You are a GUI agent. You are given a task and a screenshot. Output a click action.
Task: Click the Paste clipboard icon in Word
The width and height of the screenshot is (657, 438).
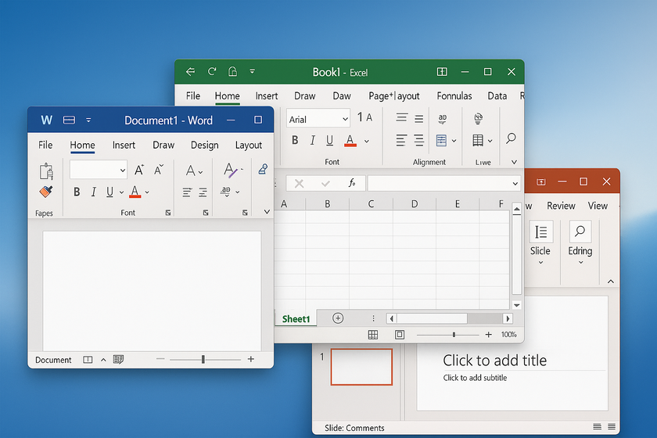click(x=46, y=171)
